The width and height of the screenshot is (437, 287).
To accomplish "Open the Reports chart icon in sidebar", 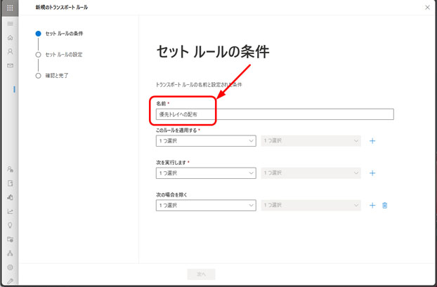I will [10, 211].
